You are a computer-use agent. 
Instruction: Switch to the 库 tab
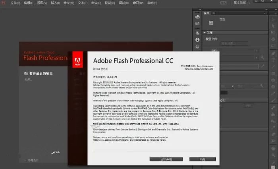pyautogui.click(x=214, y=13)
